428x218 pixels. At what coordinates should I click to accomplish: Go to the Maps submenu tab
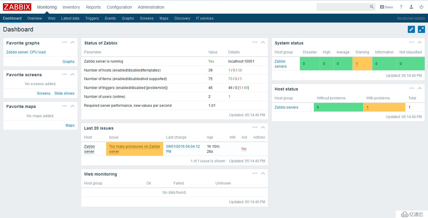164,18
